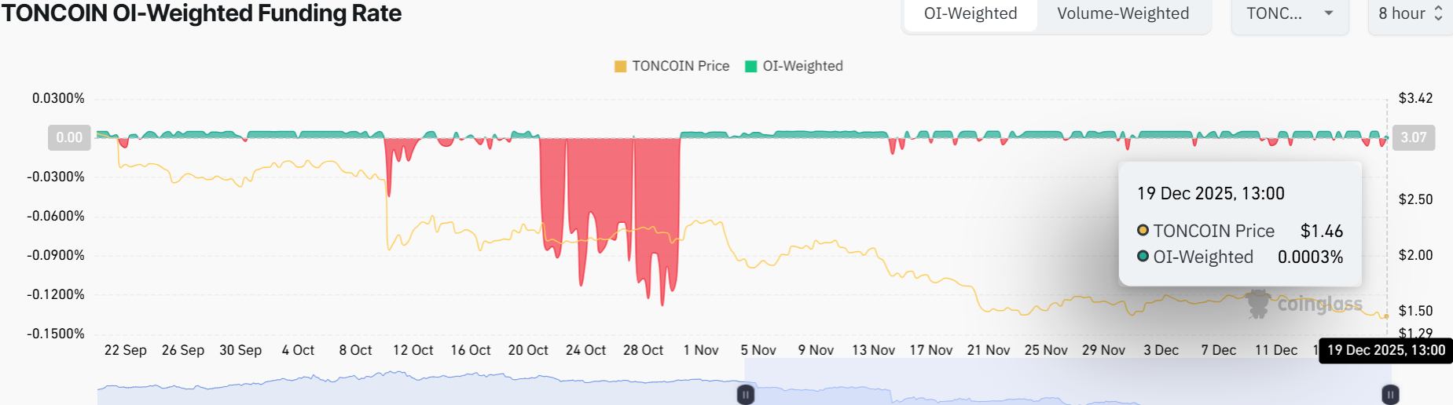Select the OI-Weighted tab
The height and width of the screenshot is (405, 1453).
[971, 14]
